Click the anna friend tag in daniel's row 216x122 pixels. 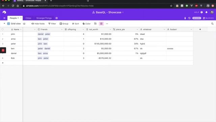point(45,54)
